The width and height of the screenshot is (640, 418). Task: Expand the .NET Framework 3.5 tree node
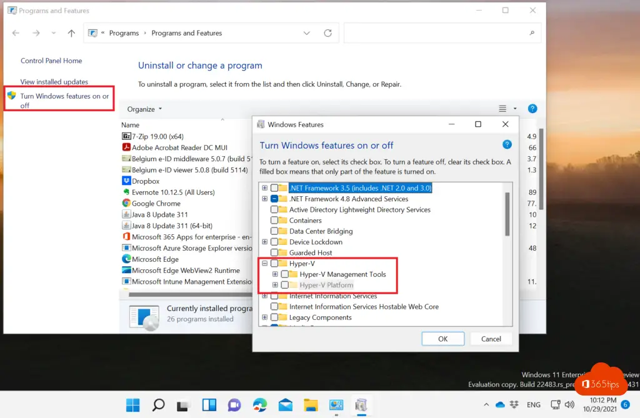[x=265, y=188]
